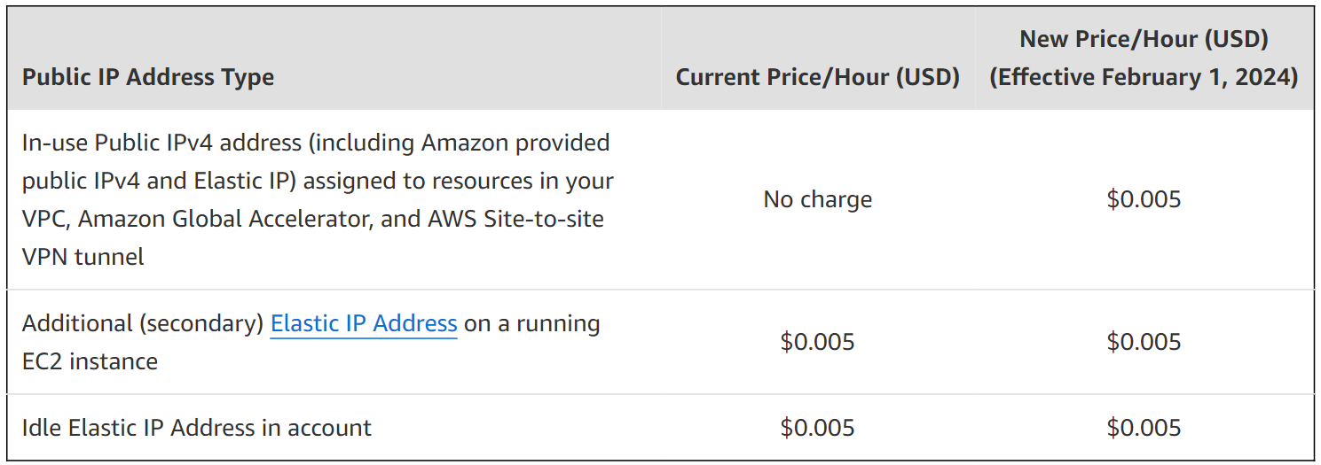The image size is (1321, 465).
Task: Click new price for secondary Elastic IP row
Action: [x=1144, y=342]
